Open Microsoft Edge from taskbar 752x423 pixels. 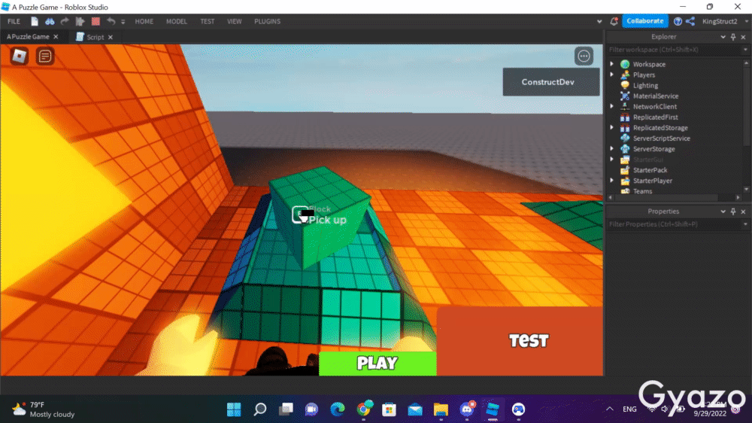point(338,409)
